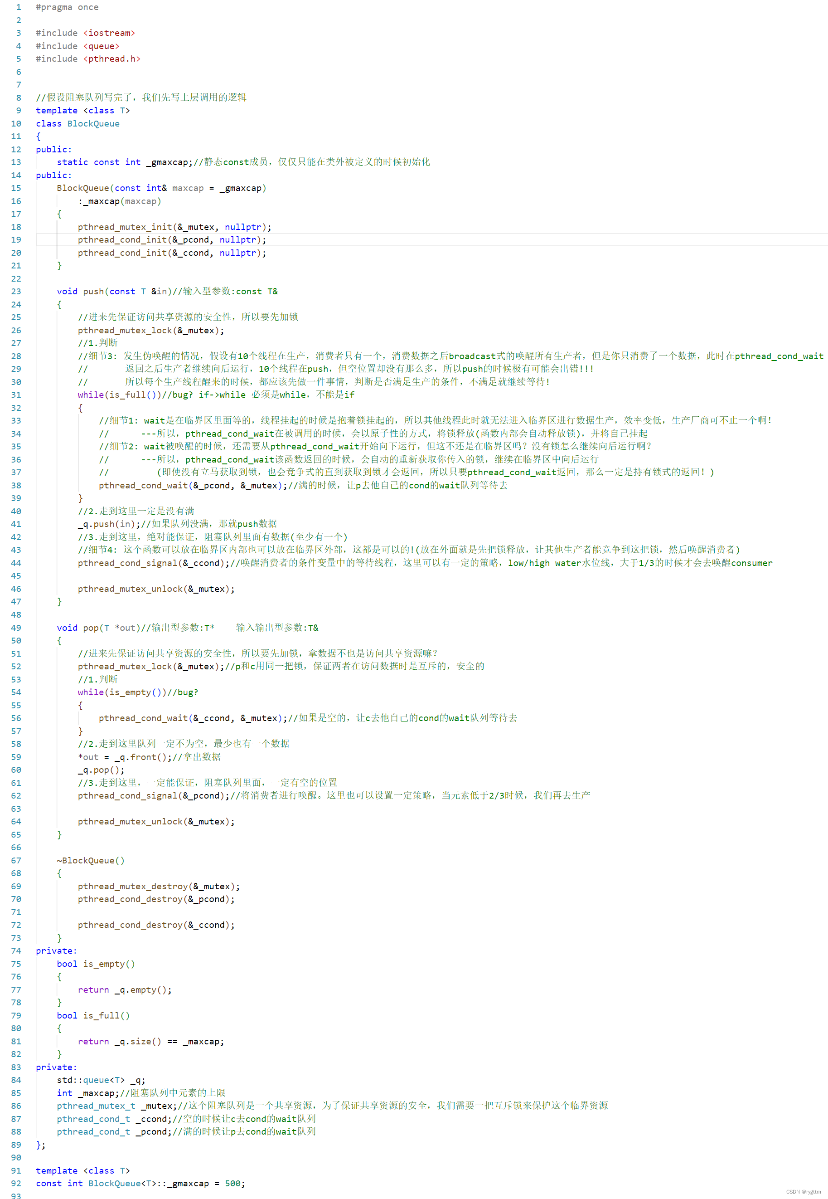This screenshot has width=828, height=1199.
Task: Click 'pthread_cond_init(&_ccond, nullptr);' line
Action: pyautogui.click(x=172, y=253)
